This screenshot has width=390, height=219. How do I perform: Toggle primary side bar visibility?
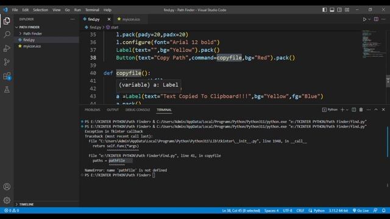coord(325,10)
